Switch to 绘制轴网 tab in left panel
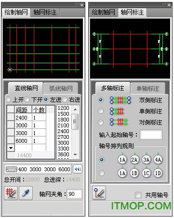This screenshot has height=218, width=174. tap(16, 12)
